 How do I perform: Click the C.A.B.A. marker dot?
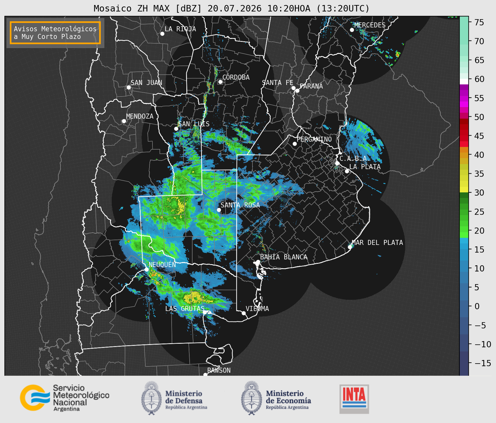[337, 163]
